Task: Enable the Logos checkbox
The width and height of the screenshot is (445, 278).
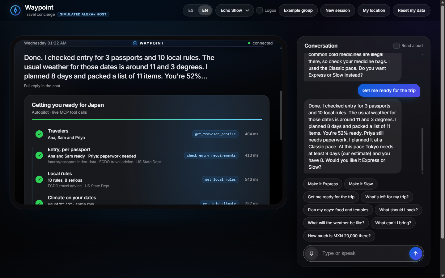Action: 260,11
